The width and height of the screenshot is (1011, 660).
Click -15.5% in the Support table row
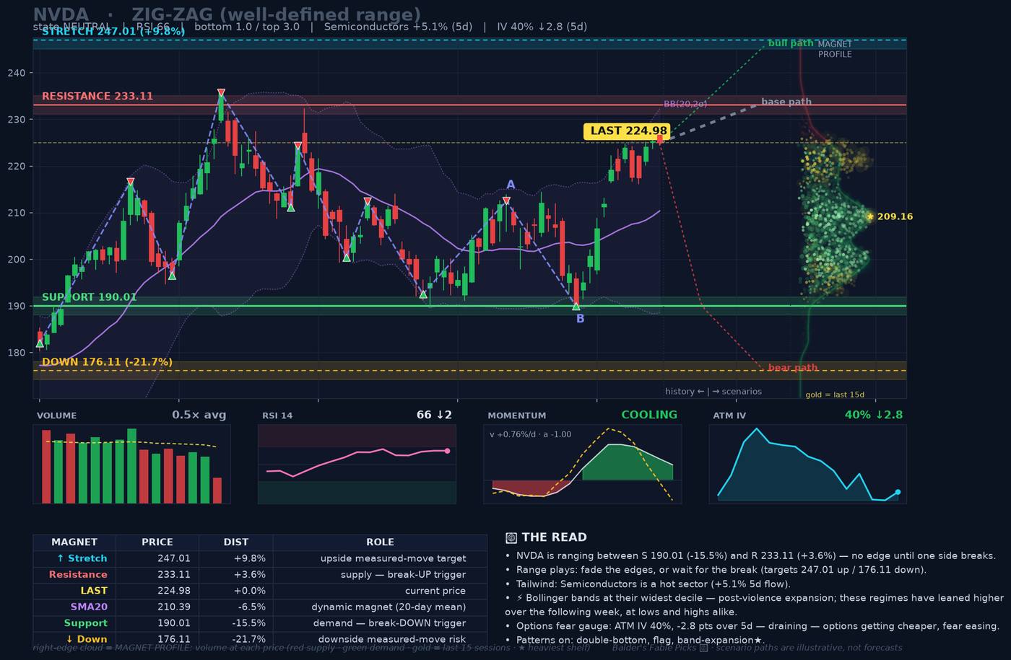click(x=248, y=623)
